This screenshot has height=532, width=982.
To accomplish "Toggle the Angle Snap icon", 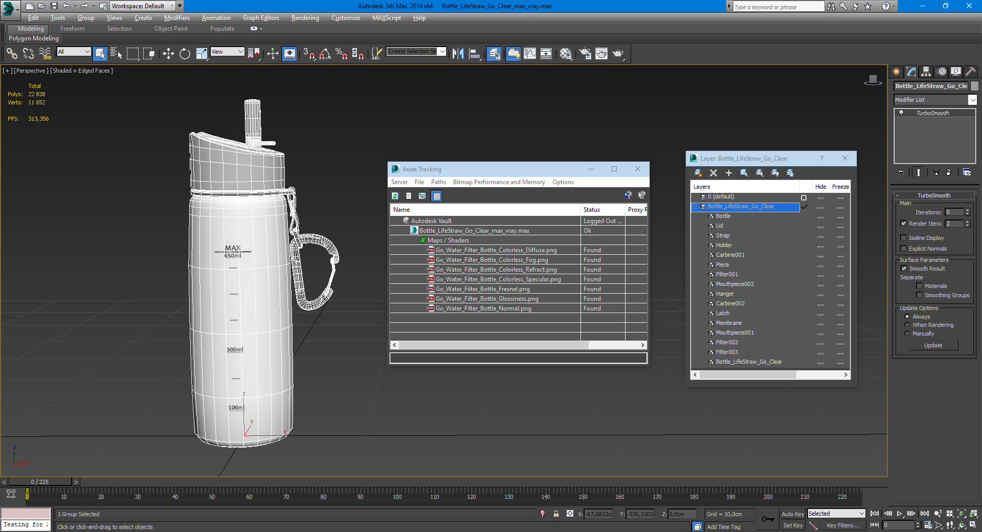I will (325, 53).
